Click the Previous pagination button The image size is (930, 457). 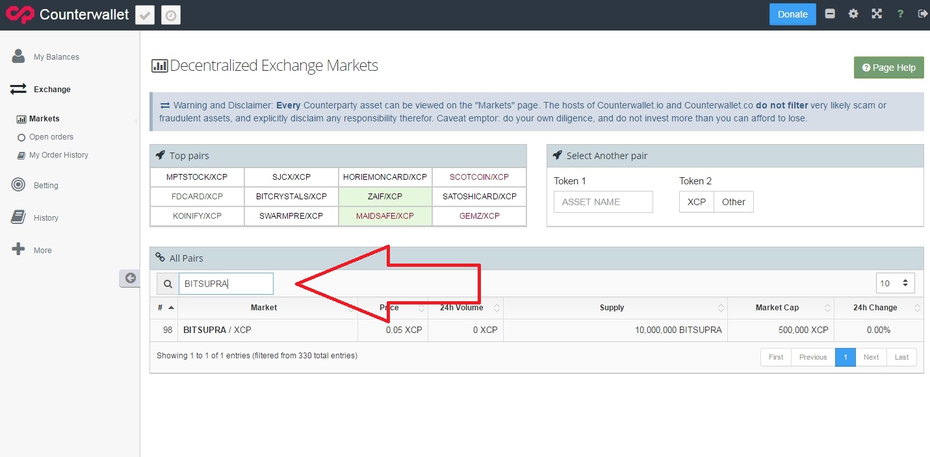click(813, 357)
